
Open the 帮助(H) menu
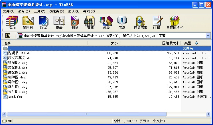pyautogui.click(x=89, y=11)
